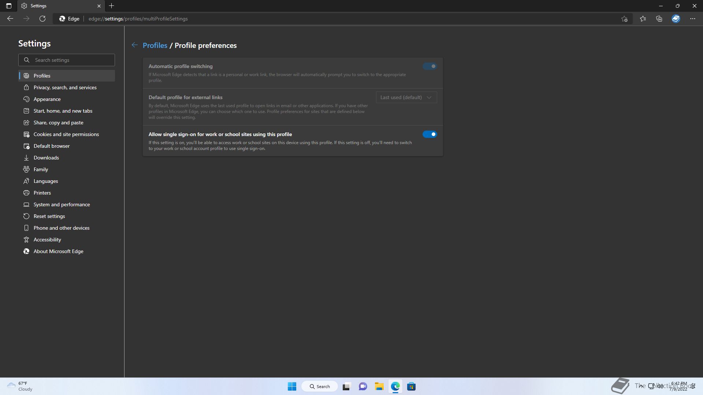Open Downloads settings
The width and height of the screenshot is (703, 395).
pos(67,158)
